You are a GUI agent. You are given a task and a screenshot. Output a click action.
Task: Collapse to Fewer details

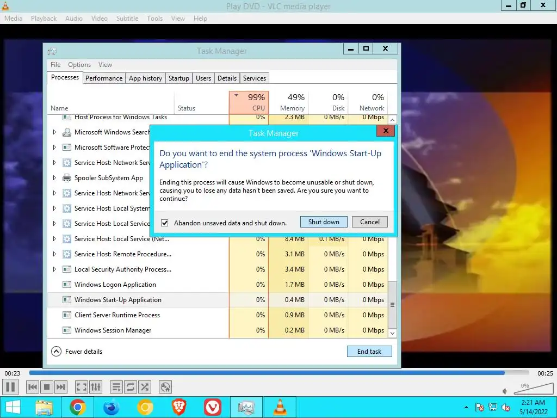[77, 351]
